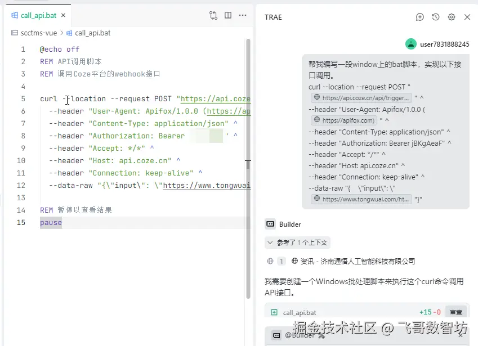The height and width of the screenshot is (346, 478).
Task: Click the 'Host: api.coze.cn' header line
Action: point(115,160)
